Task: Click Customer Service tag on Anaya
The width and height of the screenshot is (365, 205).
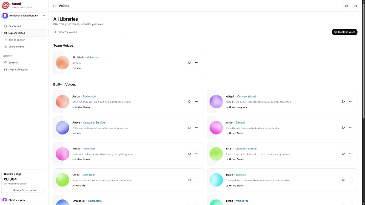Action: point(94,122)
